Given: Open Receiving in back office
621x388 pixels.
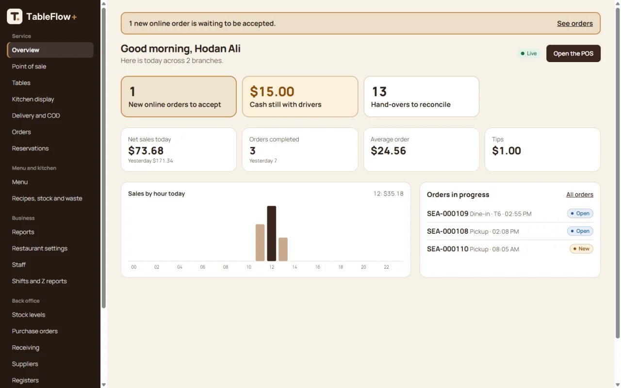Looking at the screenshot, I should (x=50, y=348).
